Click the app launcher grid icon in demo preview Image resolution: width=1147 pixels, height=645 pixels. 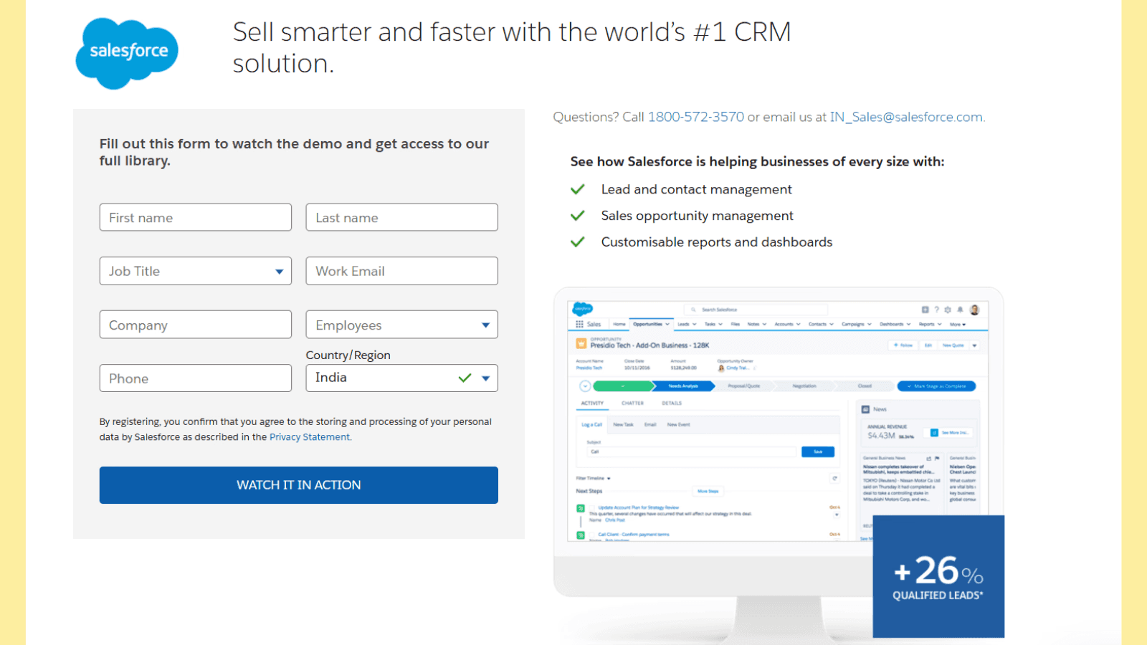(x=579, y=324)
